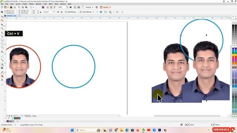The width and height of the screenshot is (237, 133).
Task: Open the Window menu
Action: point(63,4)
